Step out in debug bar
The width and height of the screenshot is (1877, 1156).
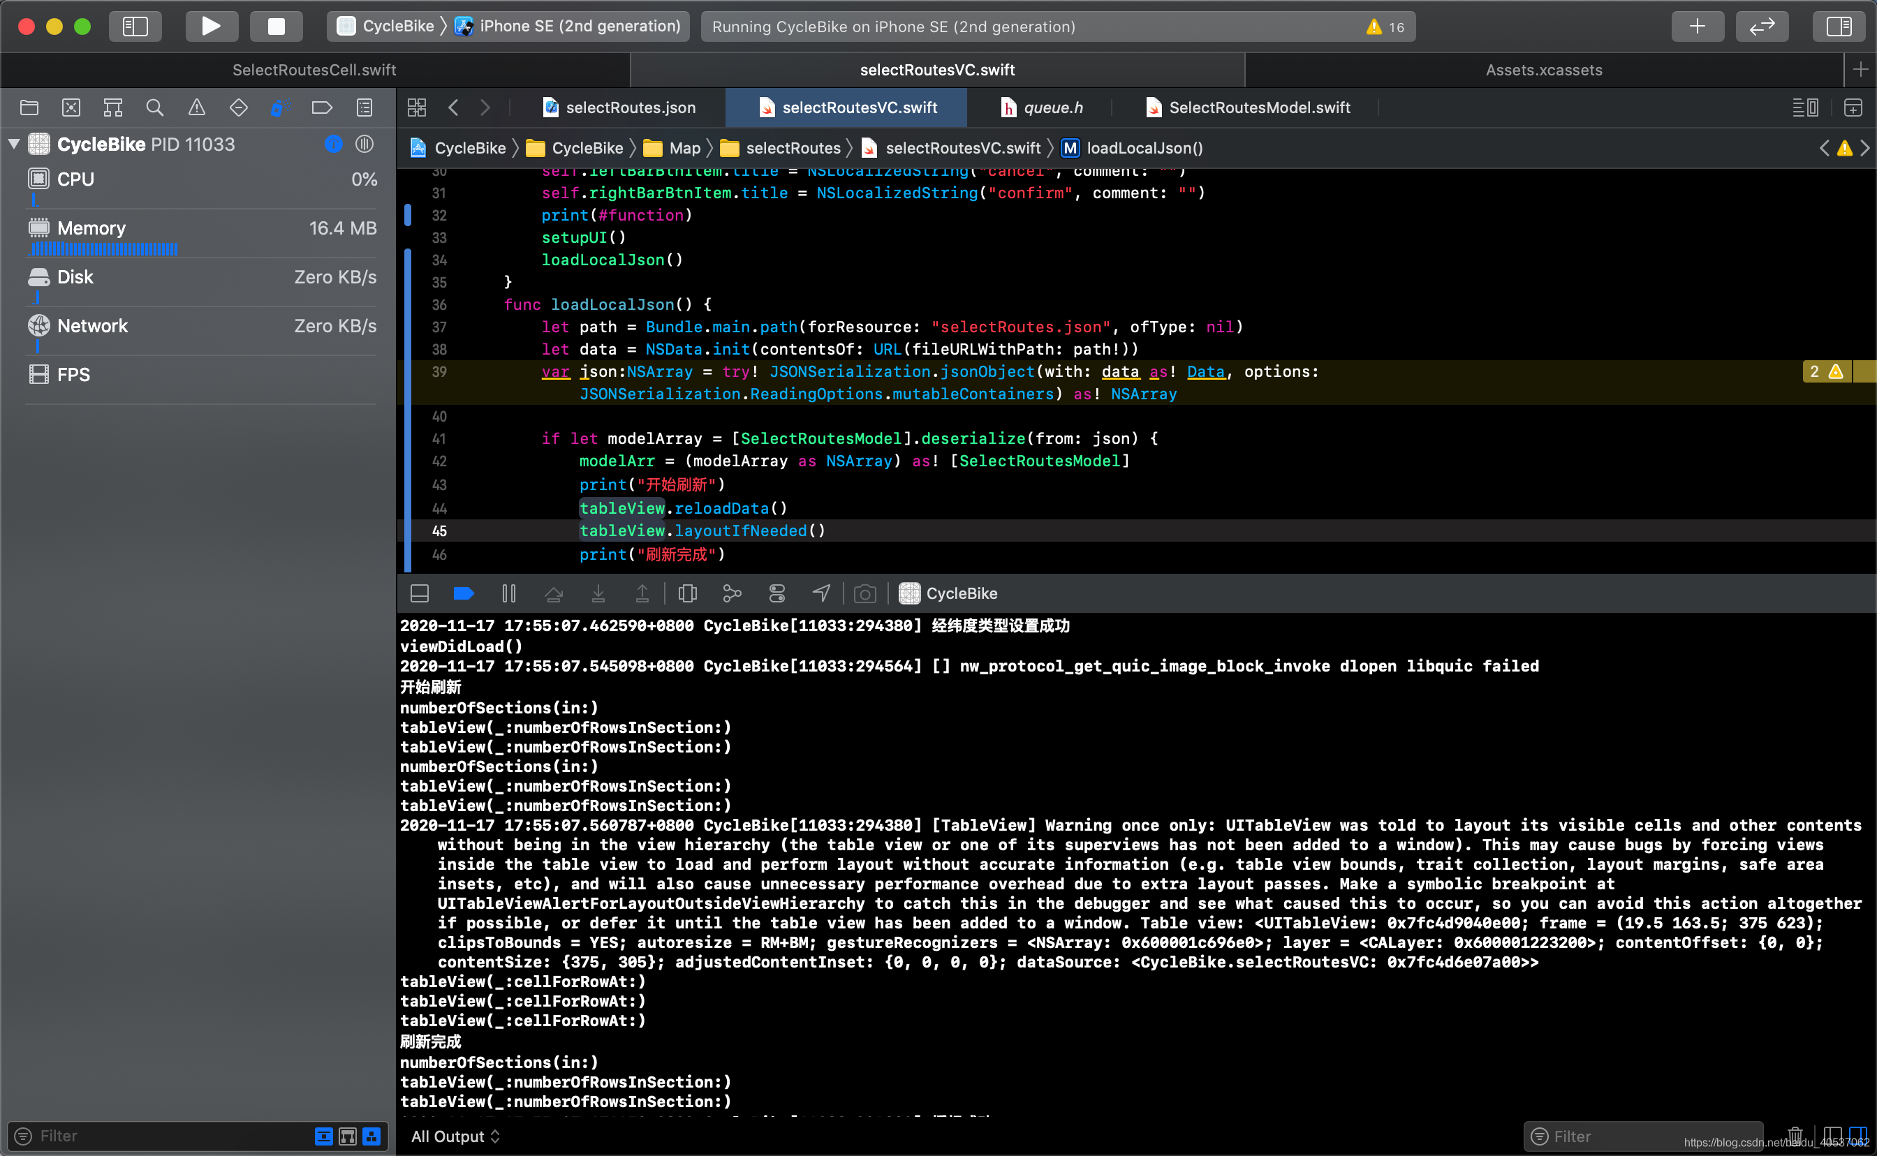click(642, 593)
